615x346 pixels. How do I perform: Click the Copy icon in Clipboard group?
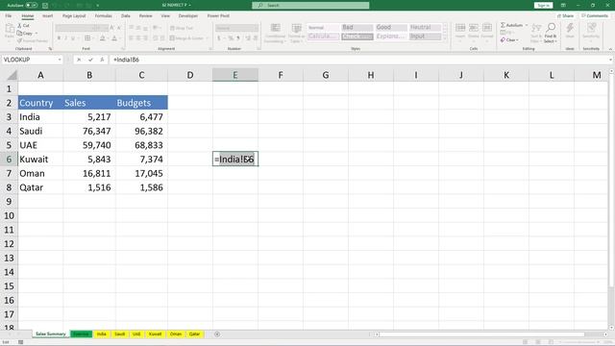tap(19, 33)
